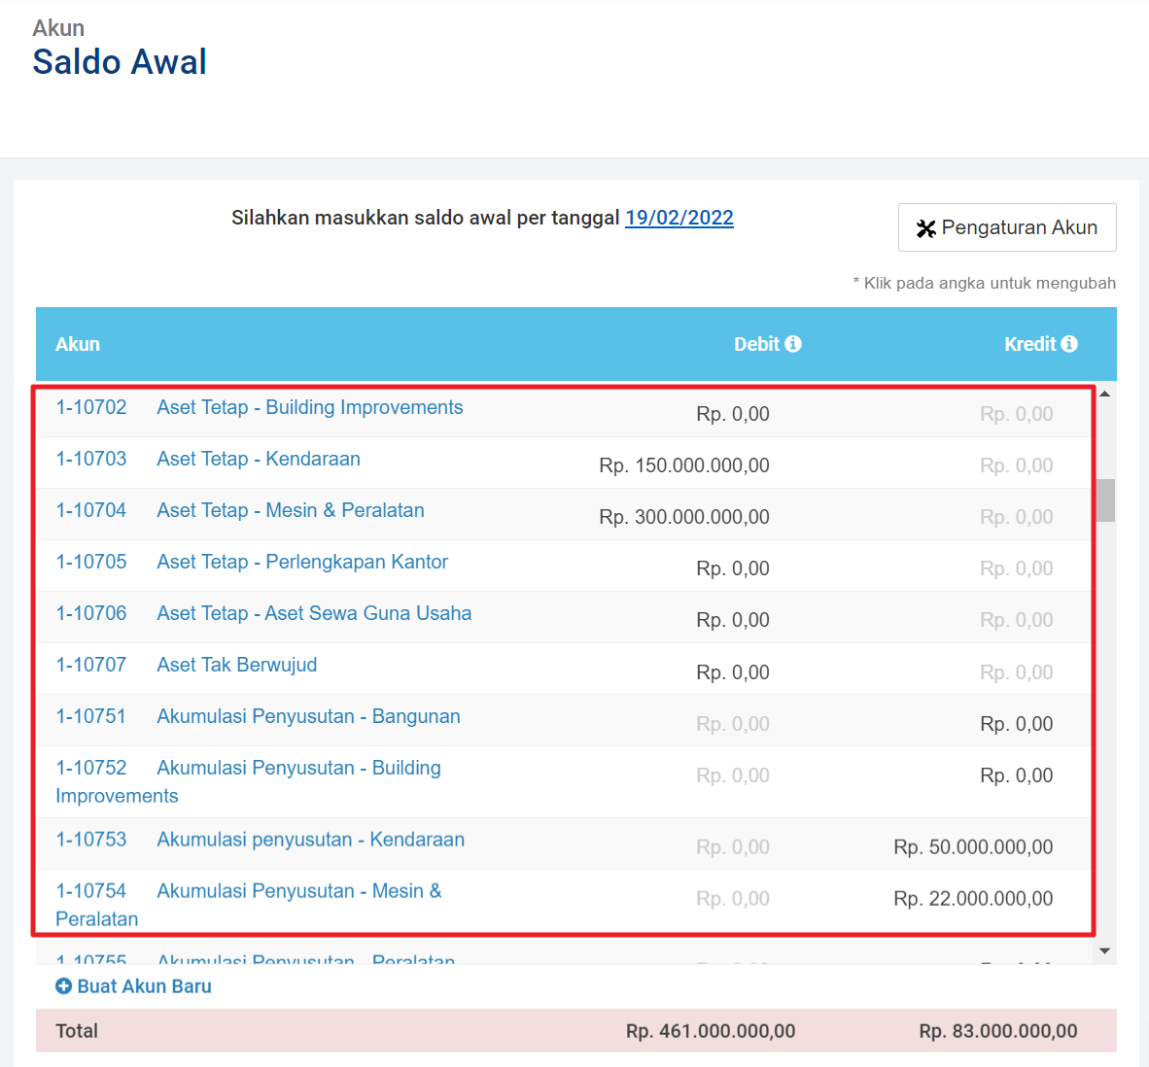Screen dimensions: 1149x1067
Task: Click Buat Akun Baru link
Action: (x=144, y=986)
